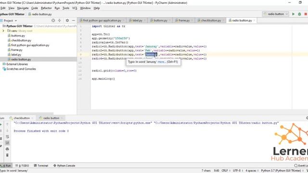Open Run panel settings gear icon
308x173 pixels.
tap(307, 118)
